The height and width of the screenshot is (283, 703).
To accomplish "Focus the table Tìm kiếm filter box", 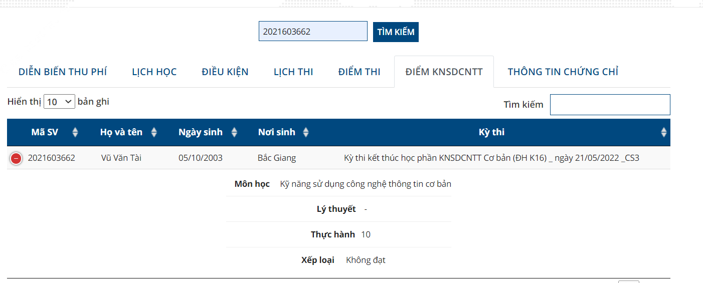I will (x=610, y=105).
